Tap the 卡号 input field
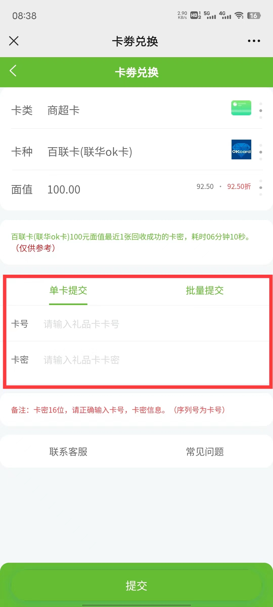273x607 pixels. (x=126, y=324)
